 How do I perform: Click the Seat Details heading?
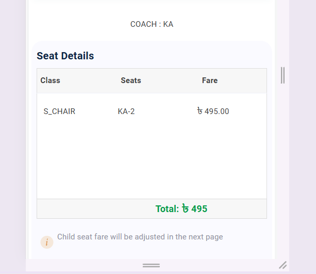click(65, 56)
